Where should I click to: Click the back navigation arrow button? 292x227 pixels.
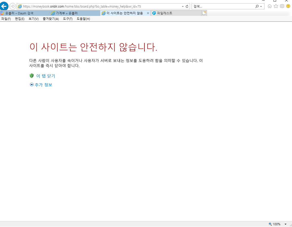(x=4, y=6)
